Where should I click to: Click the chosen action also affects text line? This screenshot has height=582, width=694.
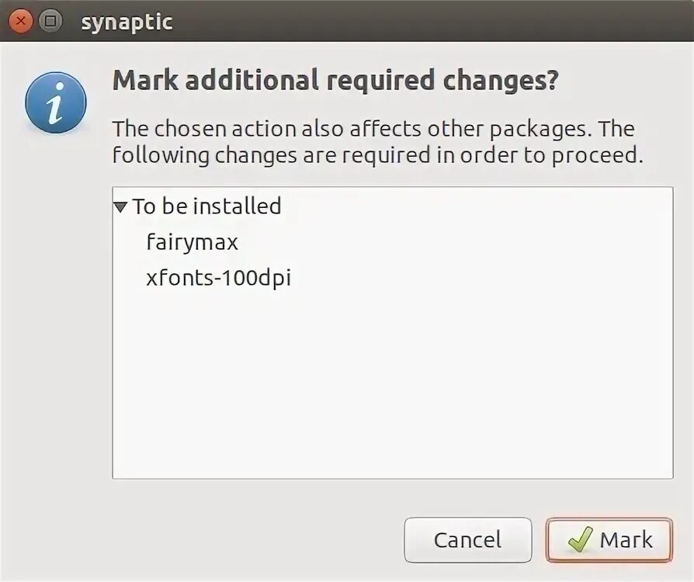pyautogui.click(x=373, y=128)
